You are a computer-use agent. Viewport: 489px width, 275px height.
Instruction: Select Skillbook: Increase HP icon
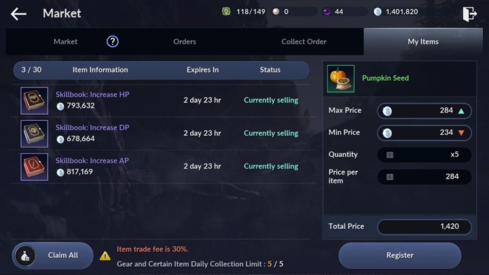tap(35, 100)
